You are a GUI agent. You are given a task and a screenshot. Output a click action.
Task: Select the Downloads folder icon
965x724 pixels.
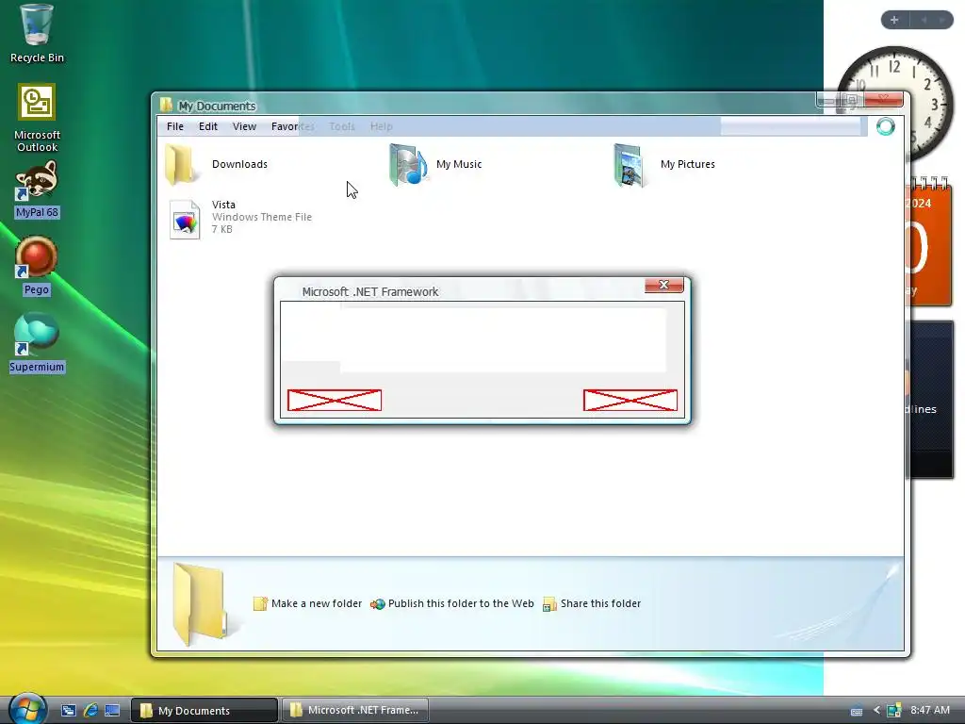(182, 164)
